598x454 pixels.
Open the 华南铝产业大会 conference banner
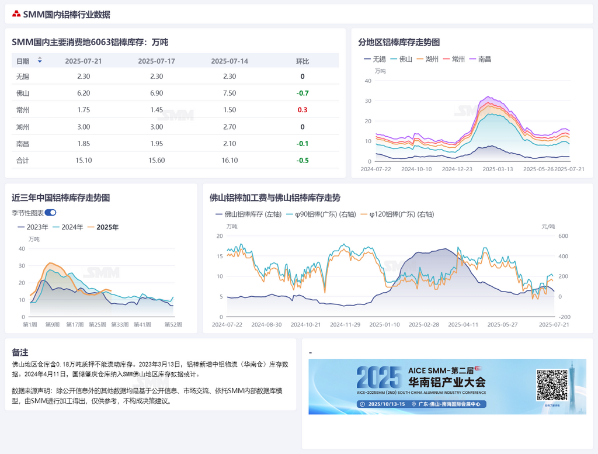[x=447, y=386]
